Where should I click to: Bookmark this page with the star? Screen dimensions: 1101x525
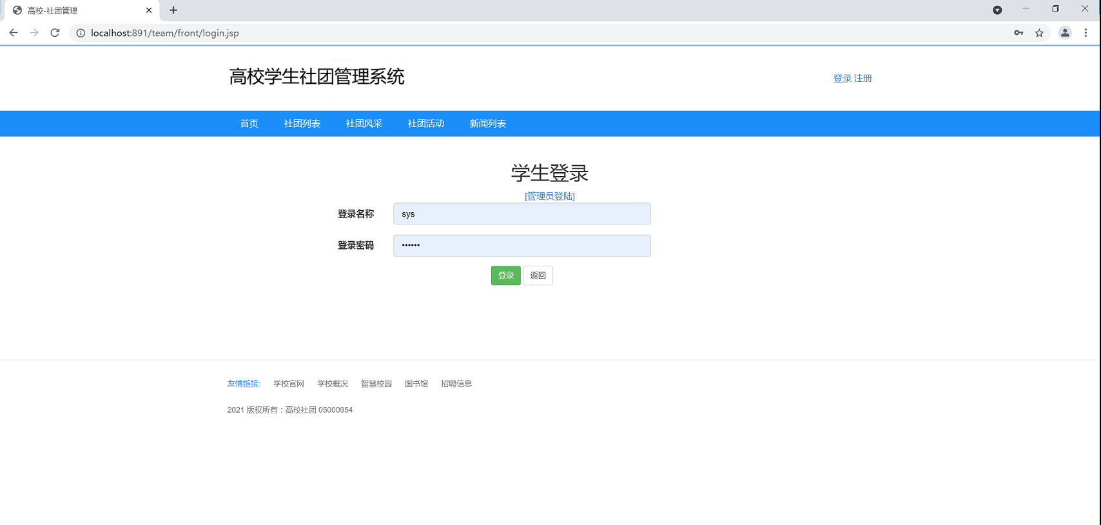1039,33
